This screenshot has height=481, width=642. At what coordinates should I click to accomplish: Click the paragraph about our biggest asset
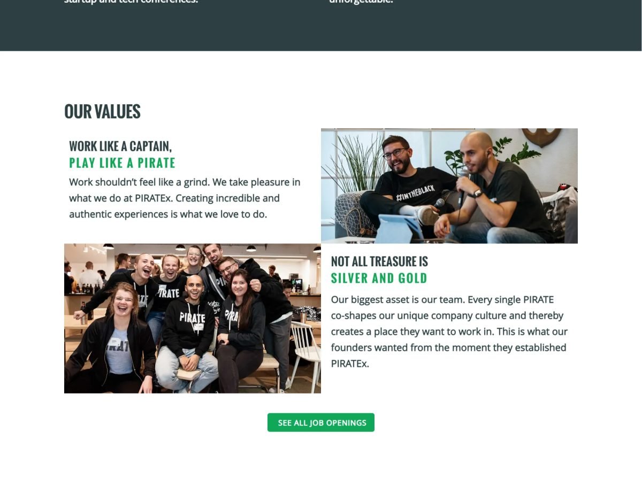[x=449, y=331]
